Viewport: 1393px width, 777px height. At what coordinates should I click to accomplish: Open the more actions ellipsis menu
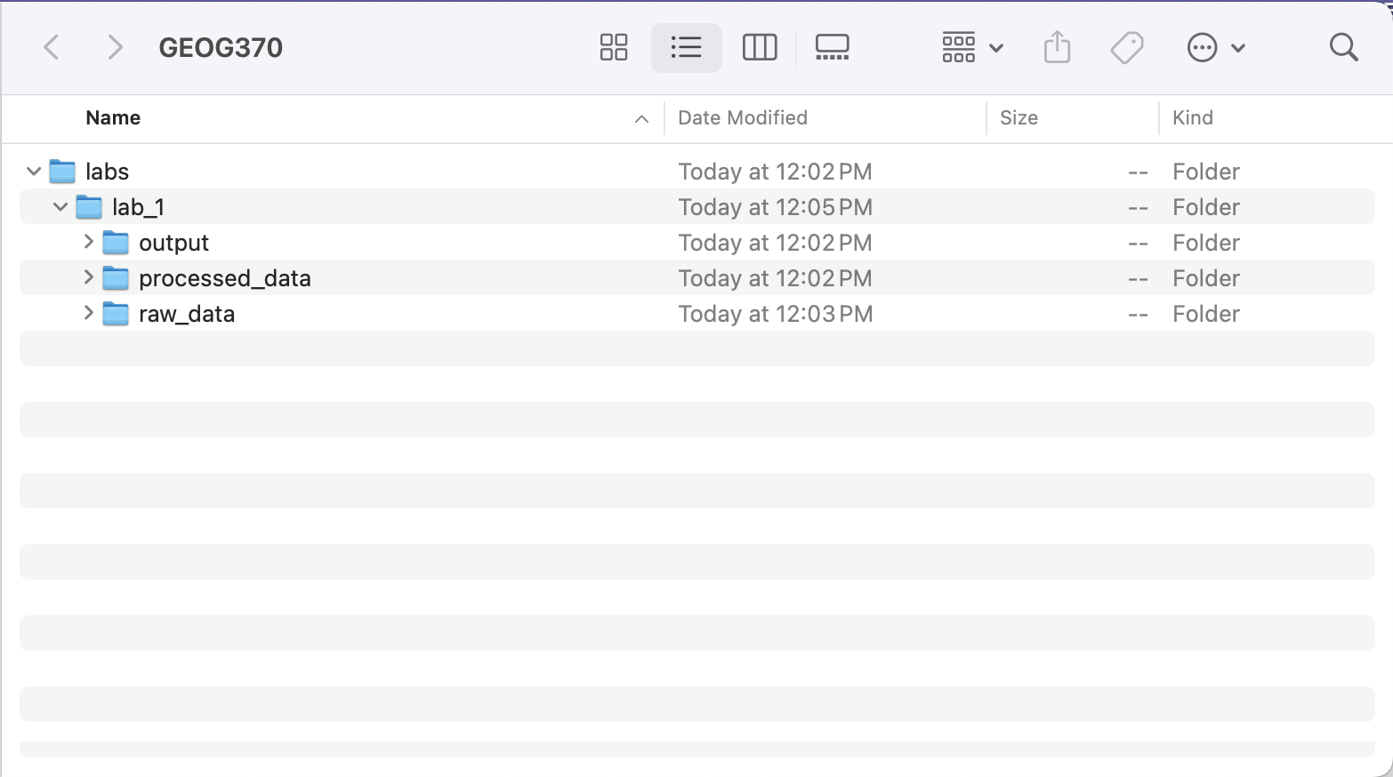click(x=1215, y=47)
